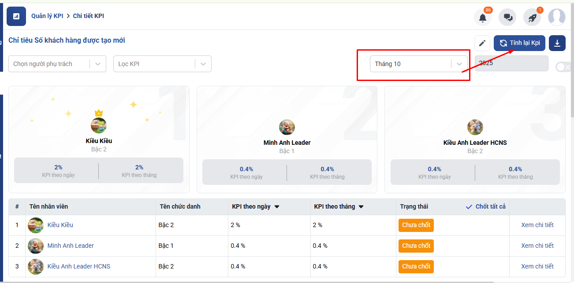Sort by KPI theo ngày column arrow
The width and height of the screenshot is (574, 283).
(277, 207)
